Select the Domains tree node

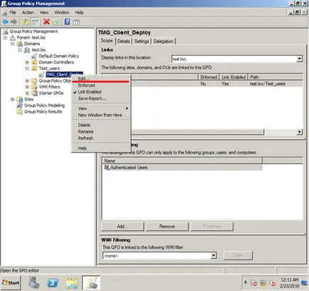[32, 44]
